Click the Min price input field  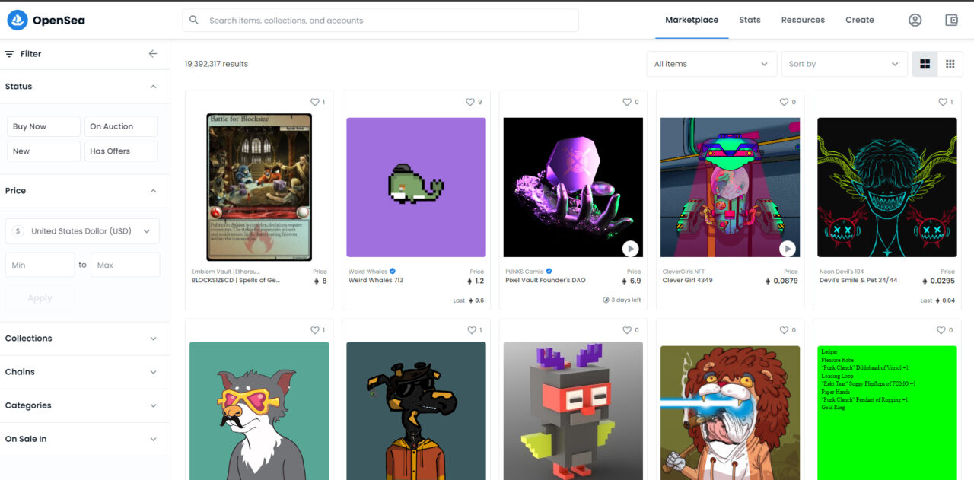(x=40, y=265)
